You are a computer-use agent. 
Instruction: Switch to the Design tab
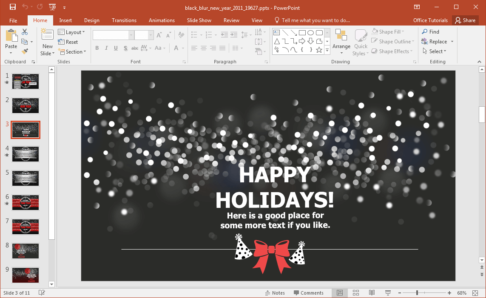(x=91, y=20)
